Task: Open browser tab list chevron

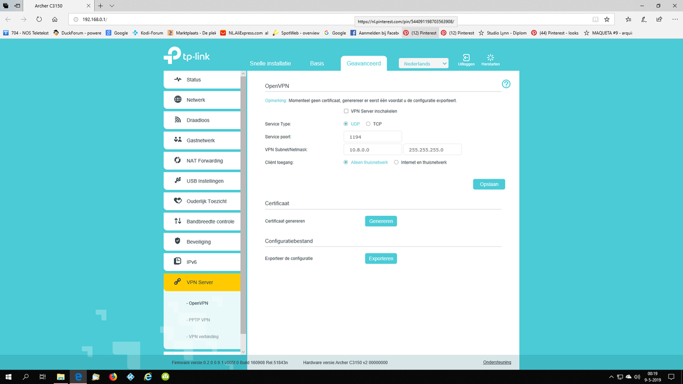Action: [x=112, y=6]
